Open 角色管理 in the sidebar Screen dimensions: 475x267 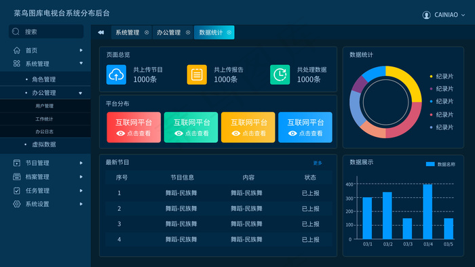44,79
